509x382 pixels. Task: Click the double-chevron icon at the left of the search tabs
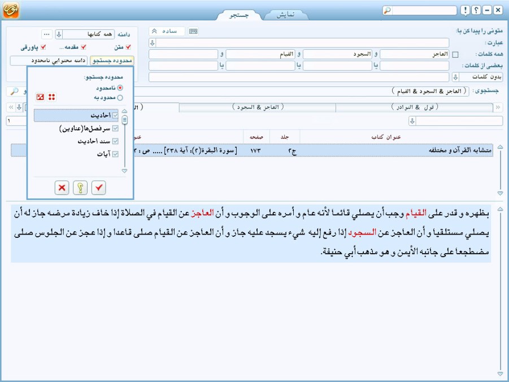11,107
